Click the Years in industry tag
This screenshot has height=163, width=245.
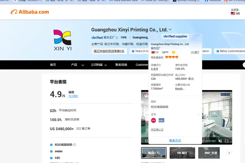pos(139,51)
